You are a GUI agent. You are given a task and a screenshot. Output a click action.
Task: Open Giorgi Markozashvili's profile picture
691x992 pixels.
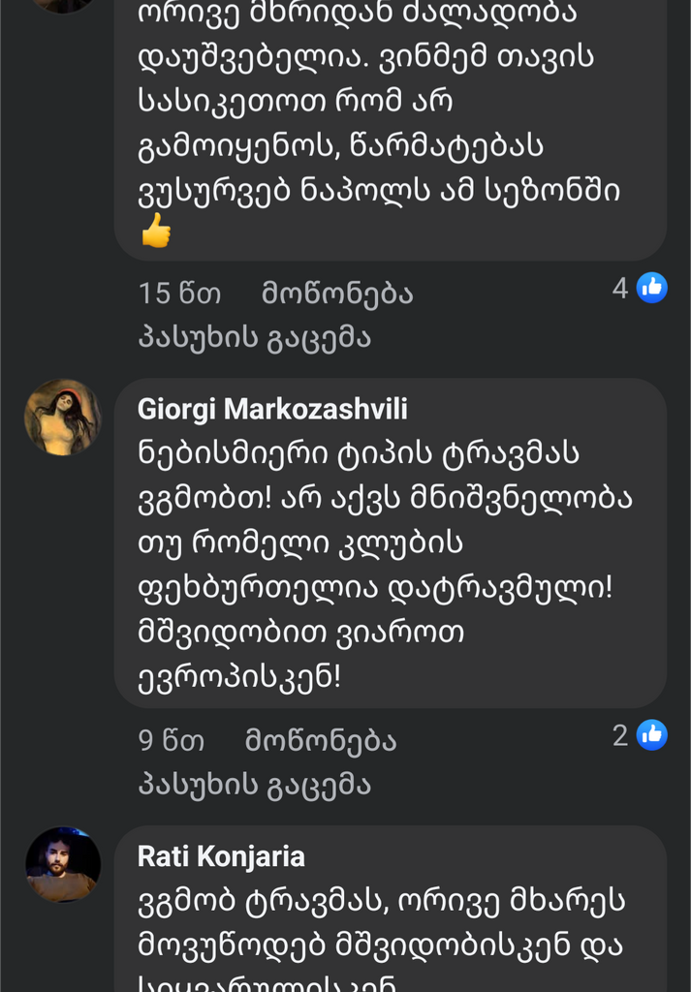point(61,417)
